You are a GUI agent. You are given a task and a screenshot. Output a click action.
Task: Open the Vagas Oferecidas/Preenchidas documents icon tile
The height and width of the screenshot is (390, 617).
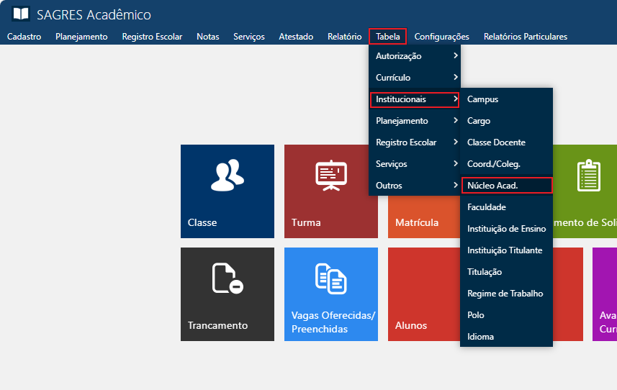coord(330,294)
